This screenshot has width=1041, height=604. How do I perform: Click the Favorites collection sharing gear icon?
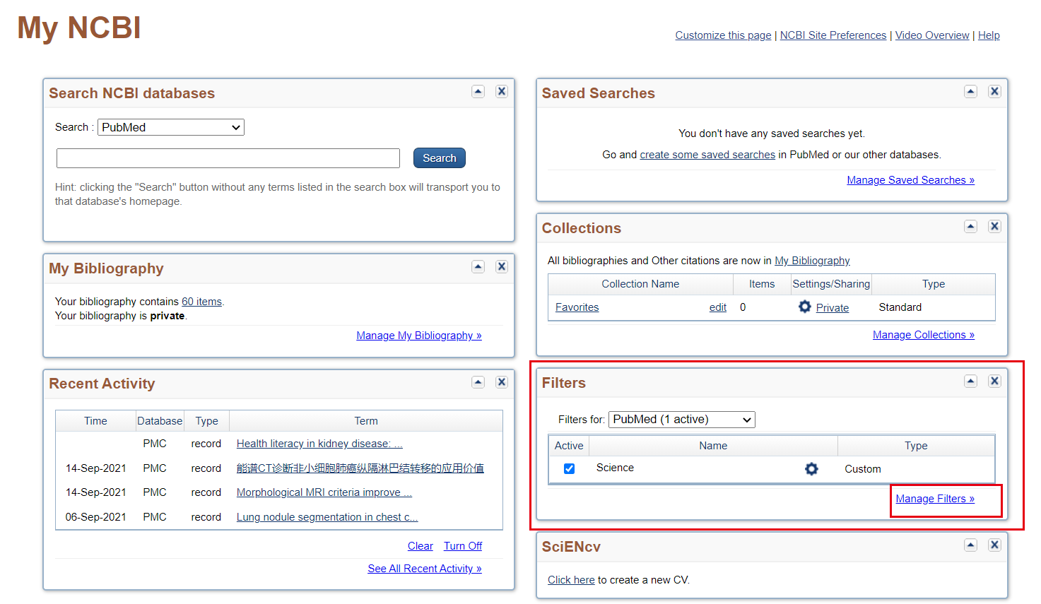click(804, 307)
